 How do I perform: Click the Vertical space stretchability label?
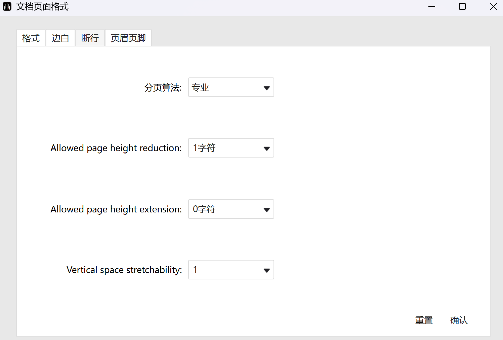pos(124,270)
